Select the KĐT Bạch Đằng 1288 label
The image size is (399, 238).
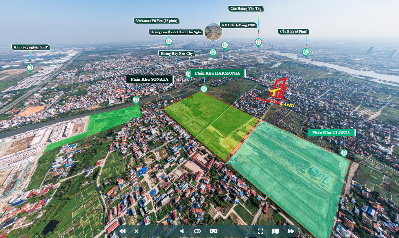pyautogui.click(x=239, y=25)
